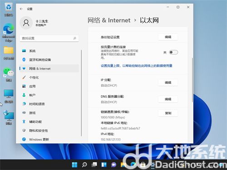Click the Ethernet page vertical scrollbar
The width and height of the screenshot is (227, 170).
[192, 80]
